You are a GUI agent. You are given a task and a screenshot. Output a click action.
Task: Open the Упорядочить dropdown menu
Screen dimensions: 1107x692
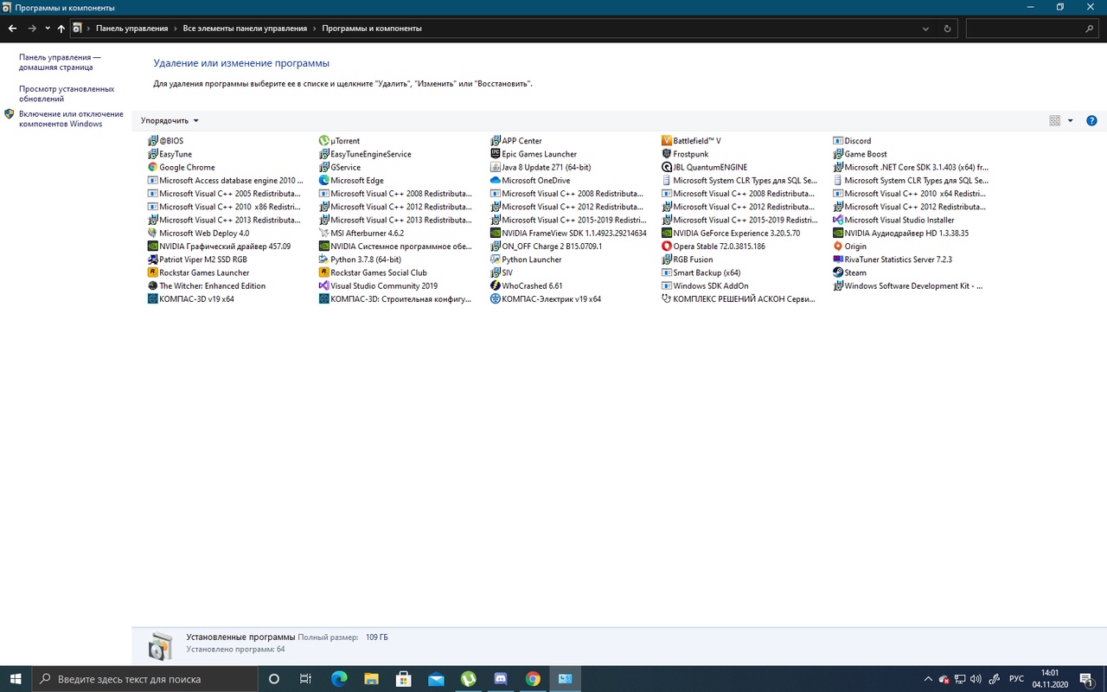click(170, 121)
